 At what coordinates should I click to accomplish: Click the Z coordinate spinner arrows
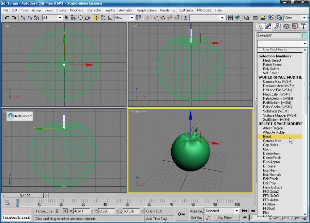click(x=142, y=211)
